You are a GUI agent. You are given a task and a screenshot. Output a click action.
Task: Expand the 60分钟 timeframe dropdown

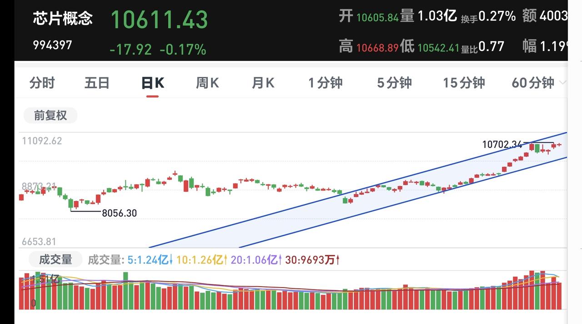(x=539, y=83)
